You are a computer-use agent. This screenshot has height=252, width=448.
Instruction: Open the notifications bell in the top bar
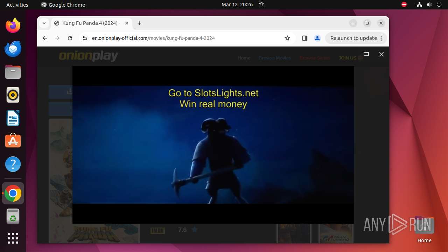tap(261, 5)
